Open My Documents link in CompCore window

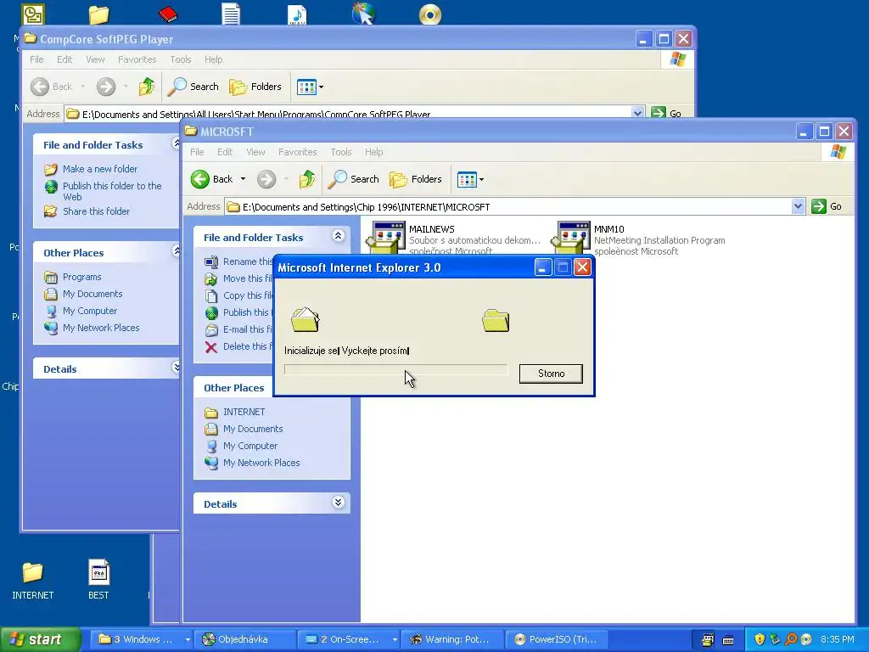(92, 294)
